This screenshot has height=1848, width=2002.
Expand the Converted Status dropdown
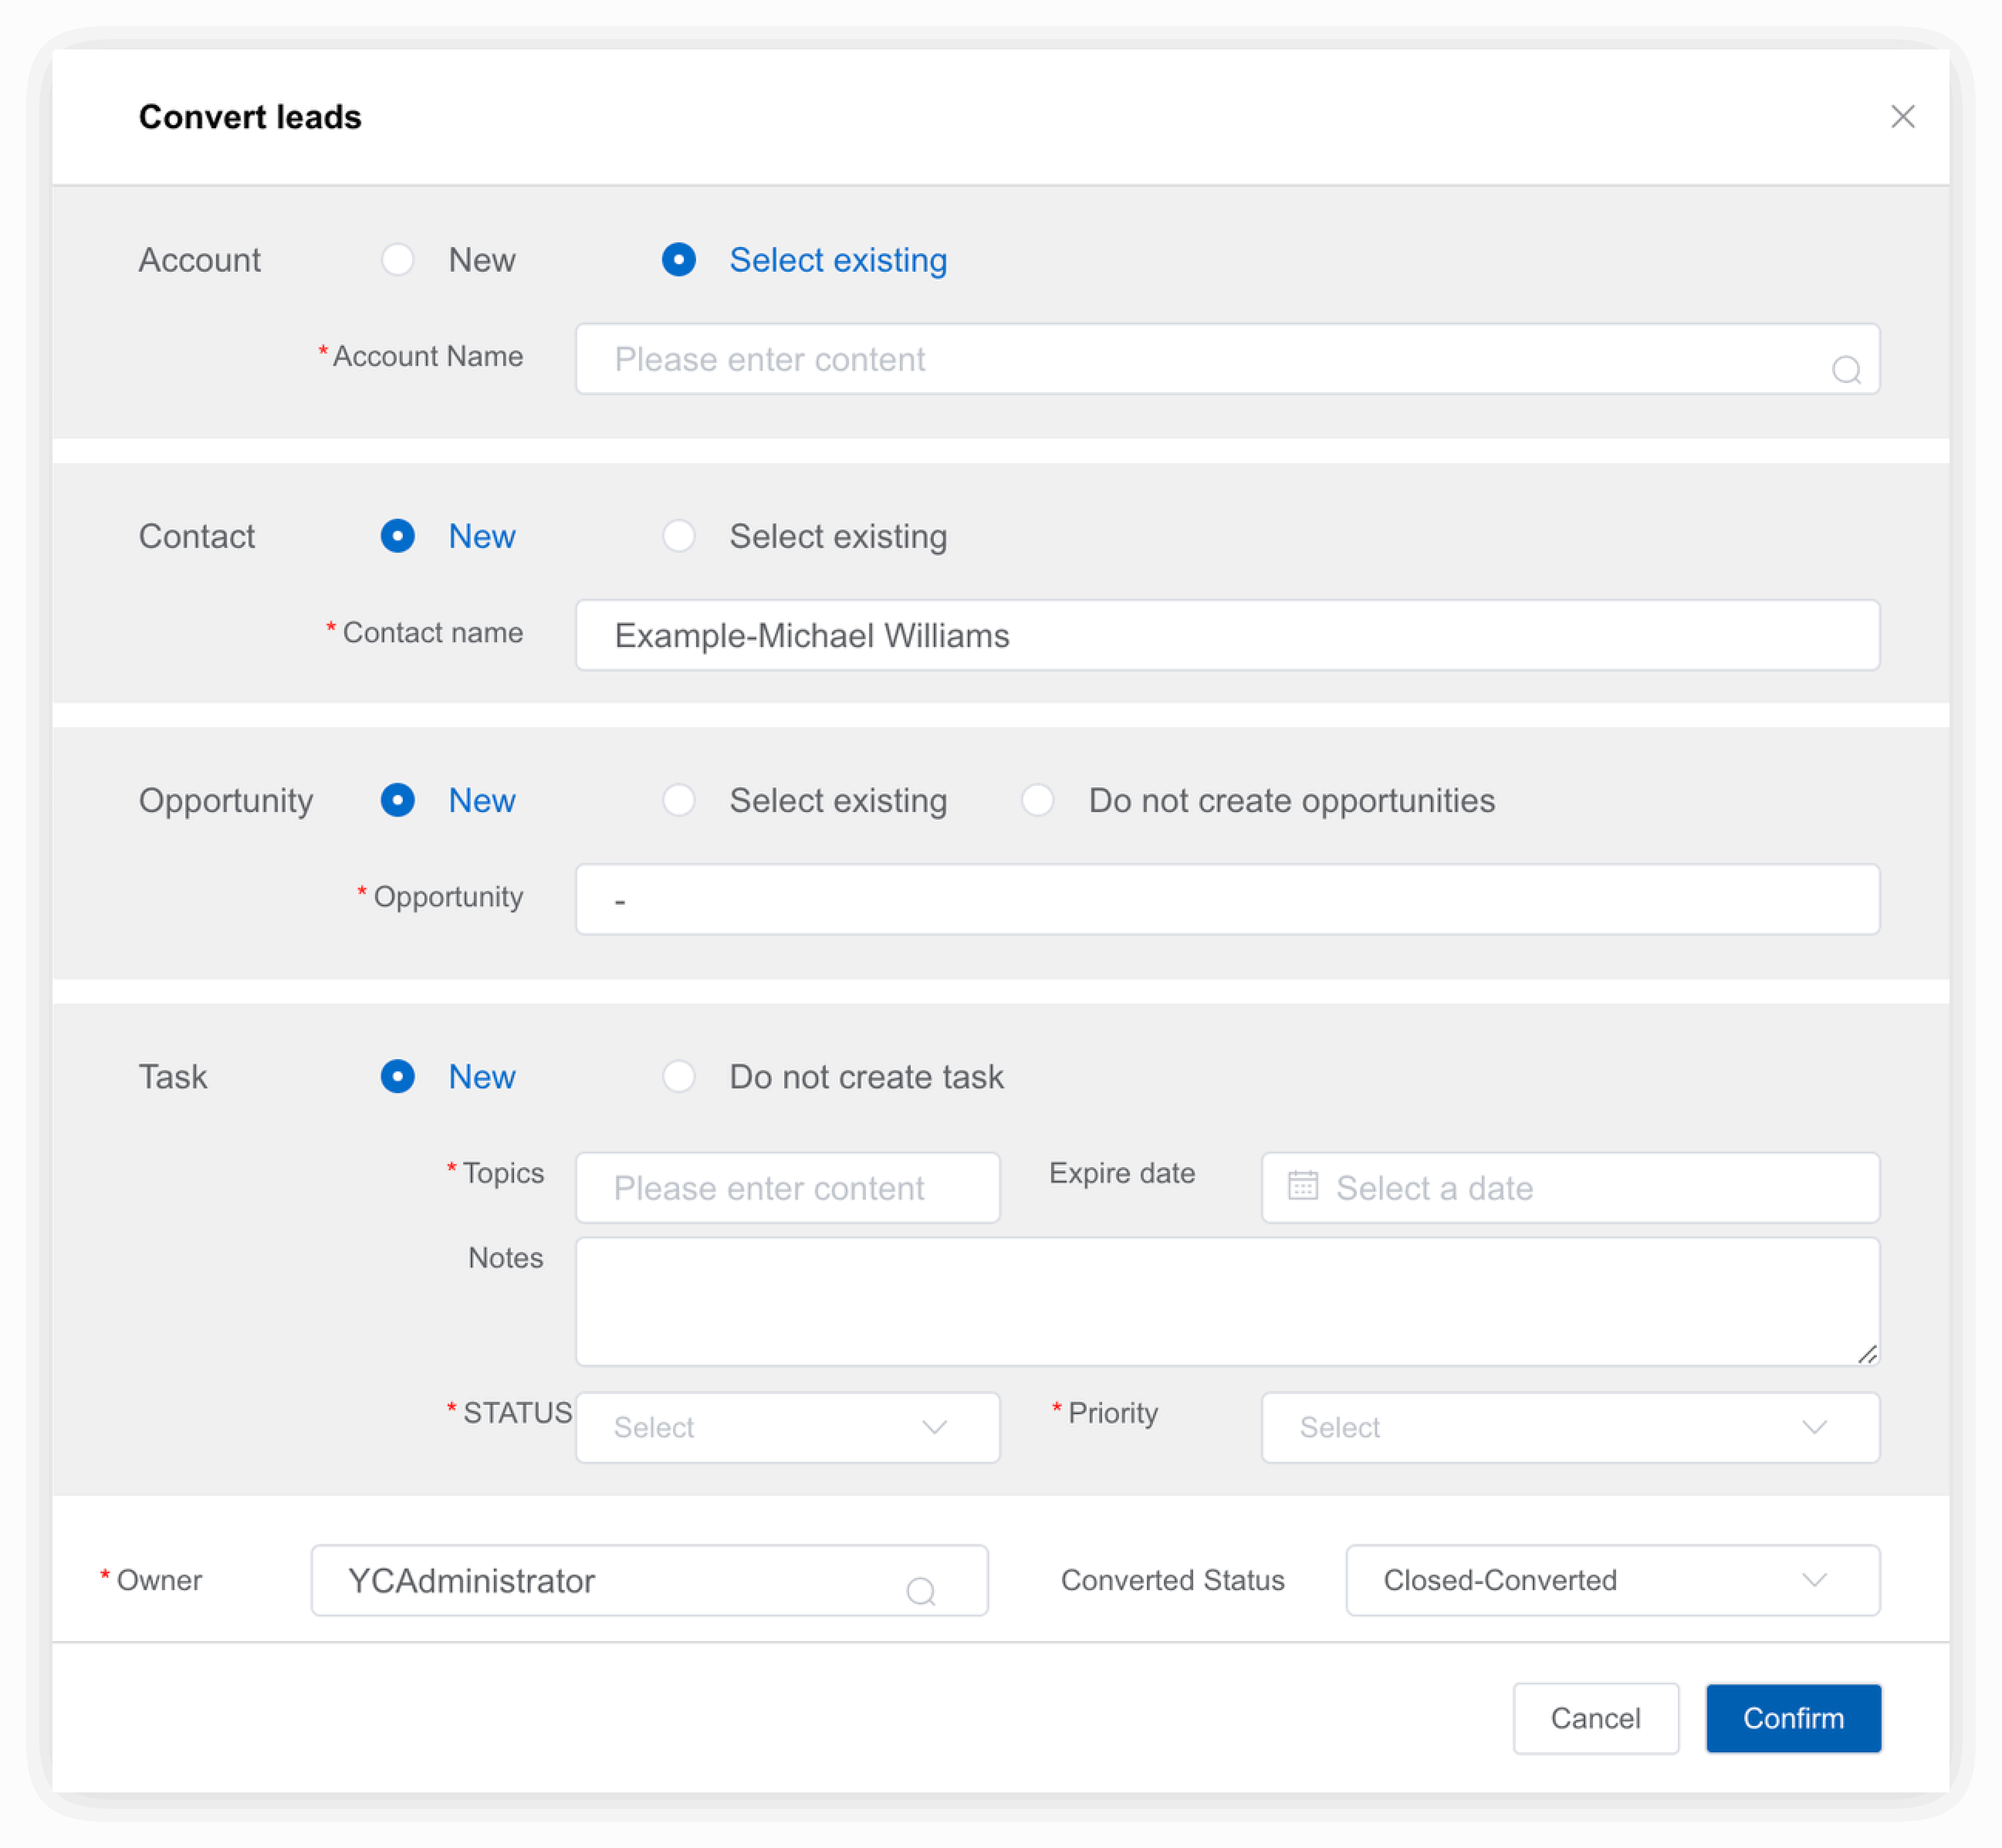pyautogui.click(x=1612, y=1580)
